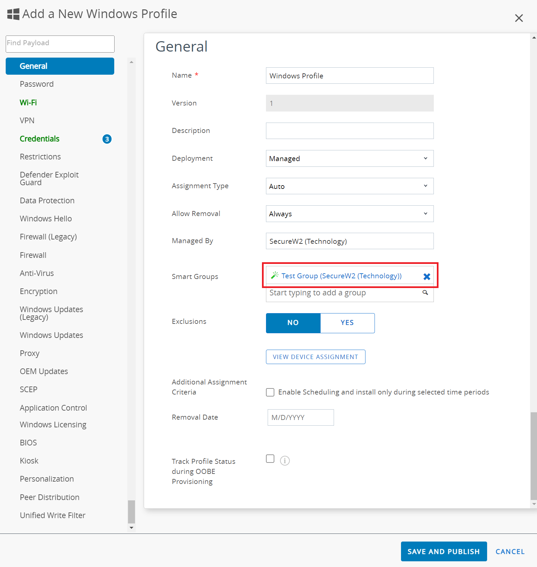Close the Add a New Windows Profile dialog
The height and width of the screenshot is (567, 537).
pyautogui.click(x=519, y=18)
